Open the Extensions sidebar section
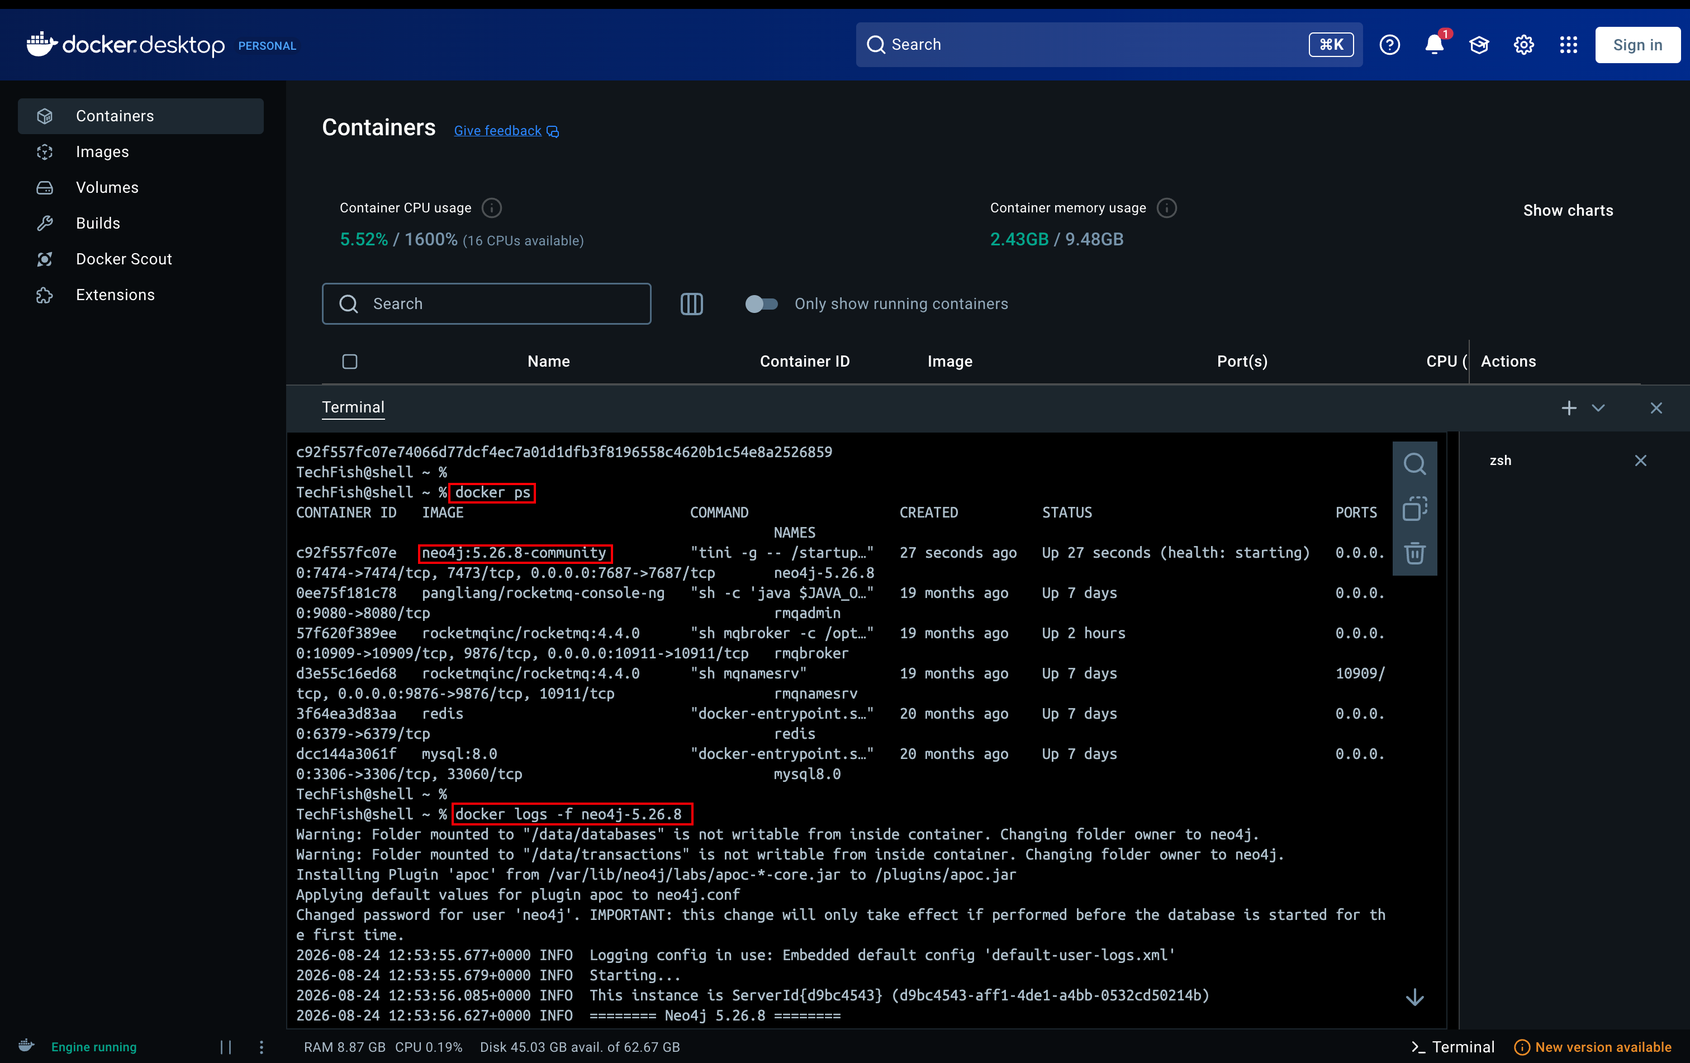This screenshot has width=1690, height=1063. [140, 295]
